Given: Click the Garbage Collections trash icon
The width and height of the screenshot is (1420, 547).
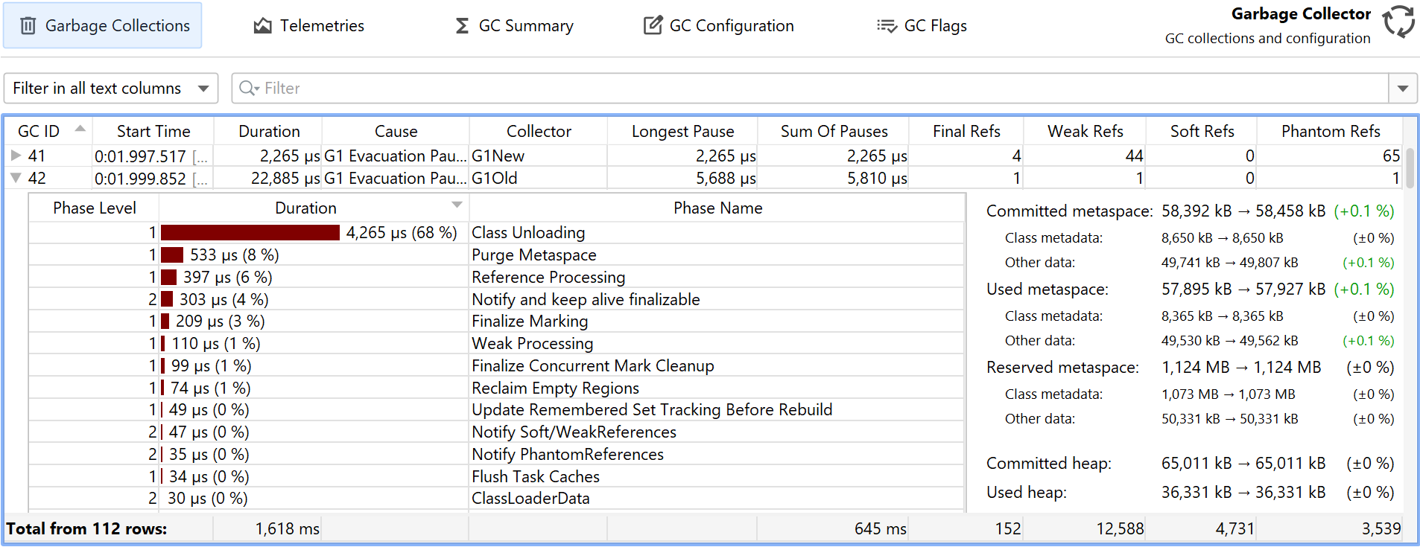Looking at the screenshot, I should click(28, 26).
